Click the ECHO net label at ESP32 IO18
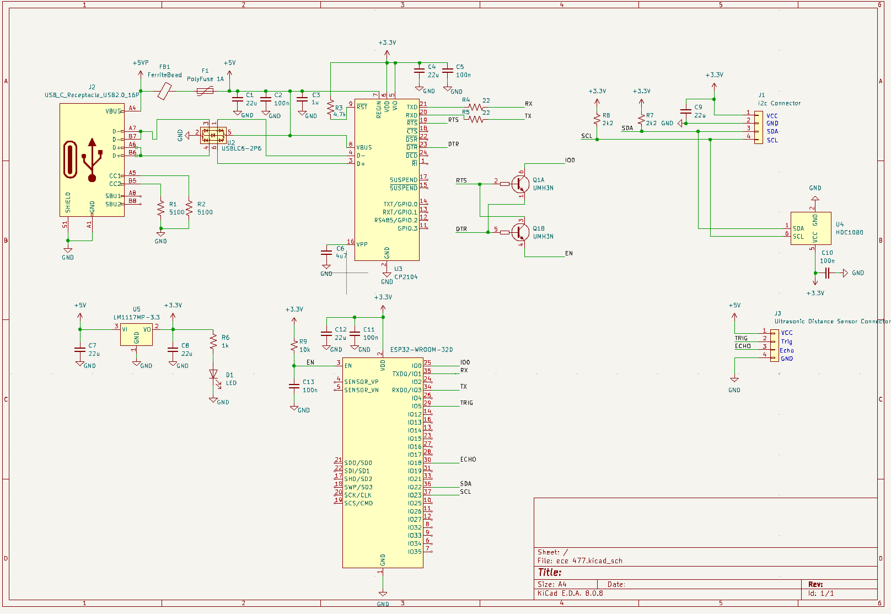The image size is (891, 614). coord(468,460)
